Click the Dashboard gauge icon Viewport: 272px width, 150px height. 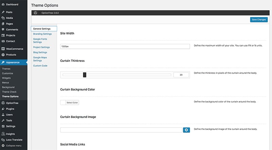[x=3, y=4]
